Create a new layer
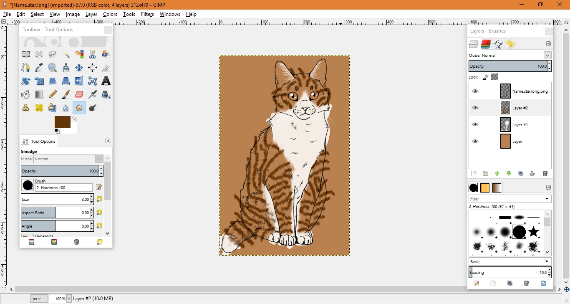This screenshot has width=570, height=304. [474, 174]
